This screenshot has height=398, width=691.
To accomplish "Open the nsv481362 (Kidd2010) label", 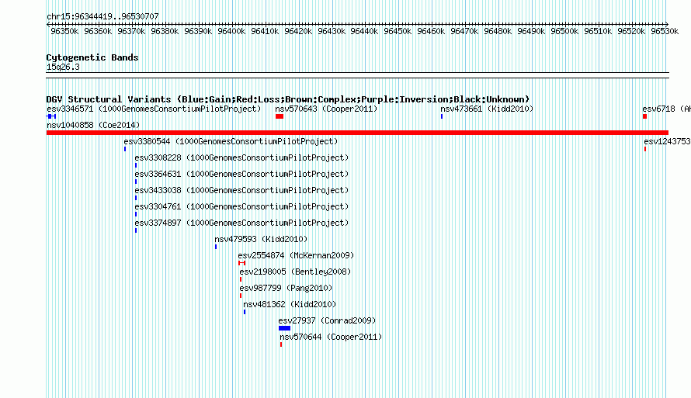I will (290, 304).
